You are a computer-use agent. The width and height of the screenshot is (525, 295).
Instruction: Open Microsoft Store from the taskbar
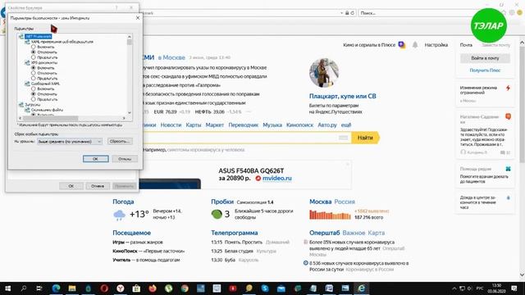pos(136,288)
